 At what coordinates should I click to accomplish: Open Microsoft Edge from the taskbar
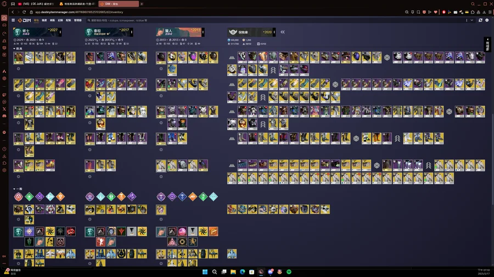(242, 272)
